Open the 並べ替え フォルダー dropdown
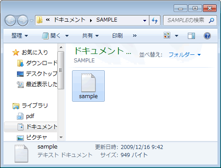 point(185,55)
